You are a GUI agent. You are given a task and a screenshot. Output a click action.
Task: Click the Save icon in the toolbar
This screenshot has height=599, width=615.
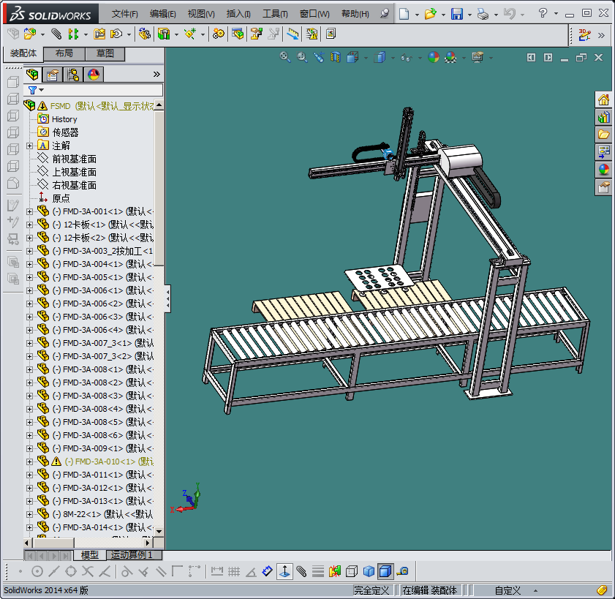tap(456, 14)
